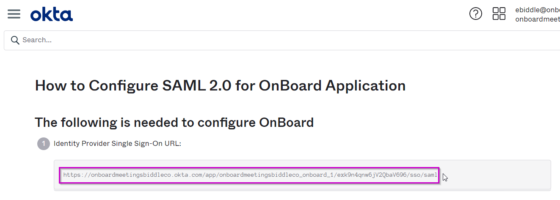Click the highlighted SSO URL text
The width and height of the screenshot is (560, 200).
[x=250, y=175]
